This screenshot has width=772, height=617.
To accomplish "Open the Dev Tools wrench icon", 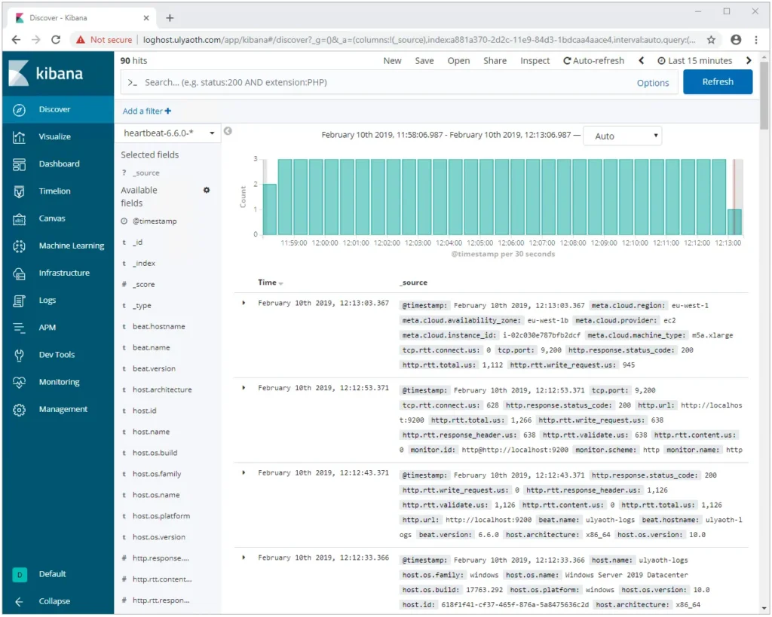I will click(20, 355).
